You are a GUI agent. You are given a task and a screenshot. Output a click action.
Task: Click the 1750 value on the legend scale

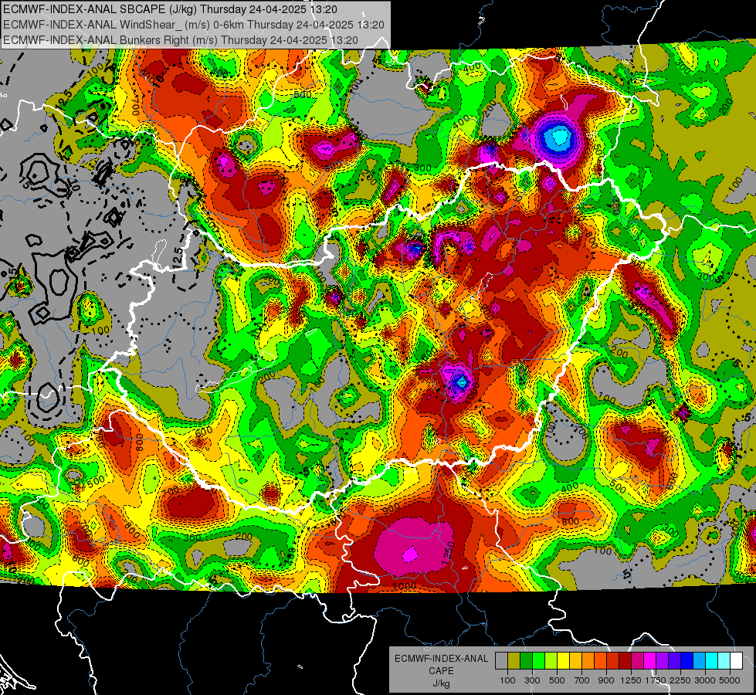pos(656,680)
